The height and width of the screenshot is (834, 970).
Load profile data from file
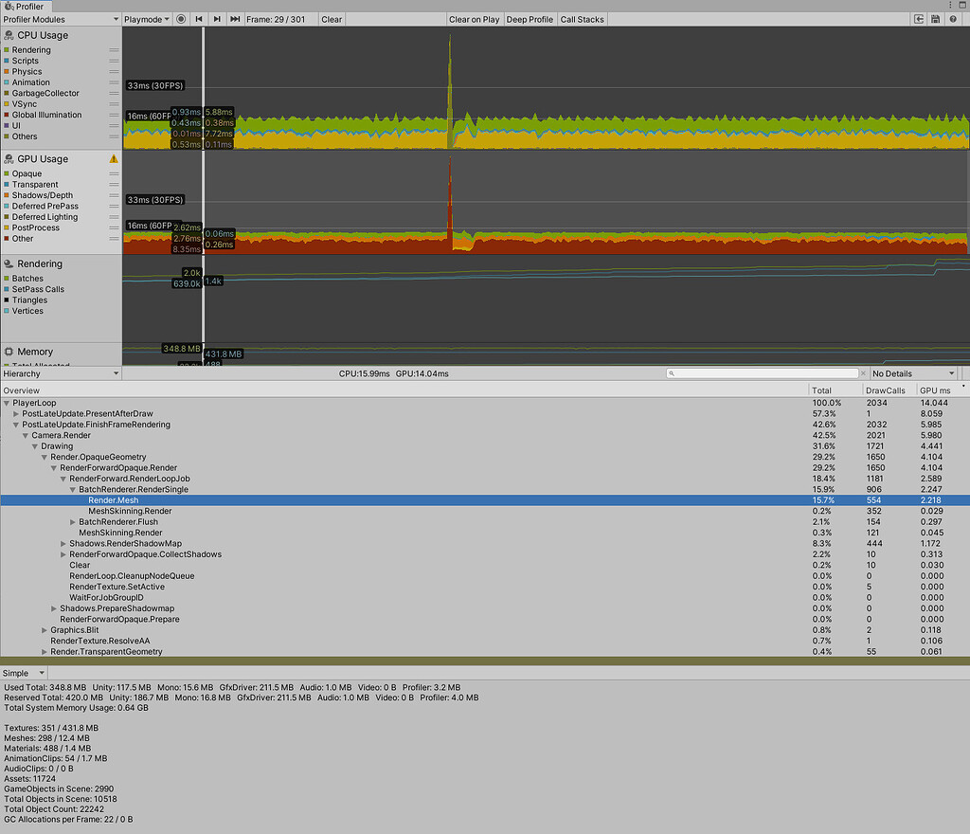pyautogui.click(x=918, y=19)
